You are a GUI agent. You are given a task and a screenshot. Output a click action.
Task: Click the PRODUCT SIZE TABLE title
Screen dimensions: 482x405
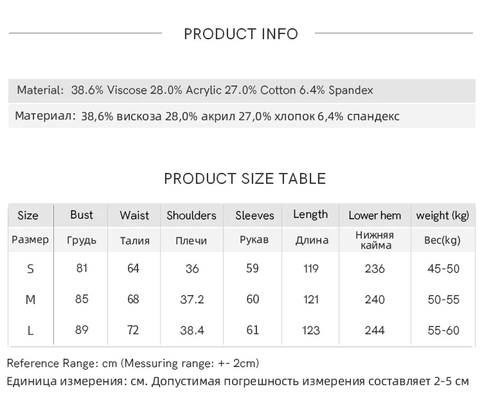[x=245, y=179]
